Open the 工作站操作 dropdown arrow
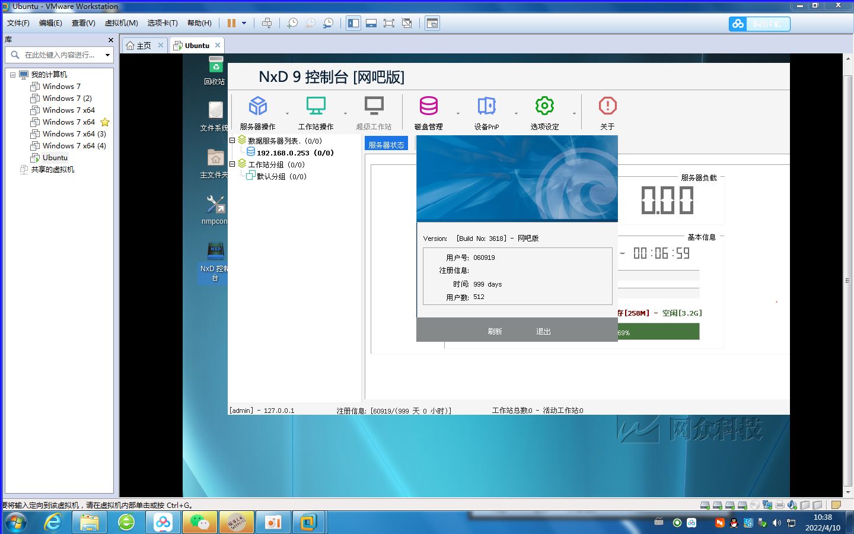 coord(346,113)
